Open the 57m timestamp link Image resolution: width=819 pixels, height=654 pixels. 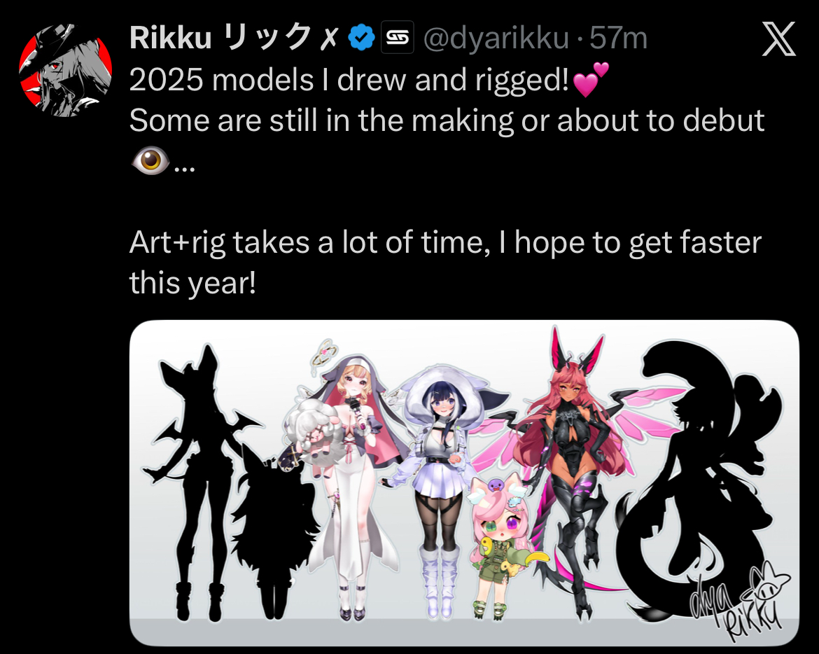618,38
